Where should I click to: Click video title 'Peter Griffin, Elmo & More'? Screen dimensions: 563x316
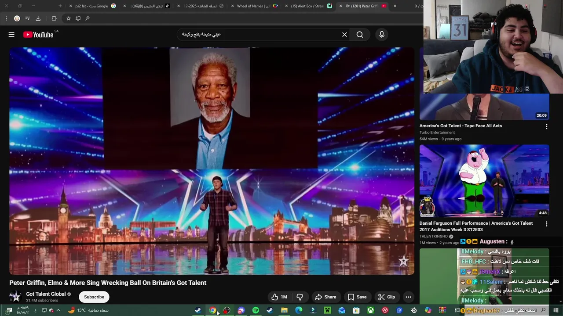click(108, 283)
